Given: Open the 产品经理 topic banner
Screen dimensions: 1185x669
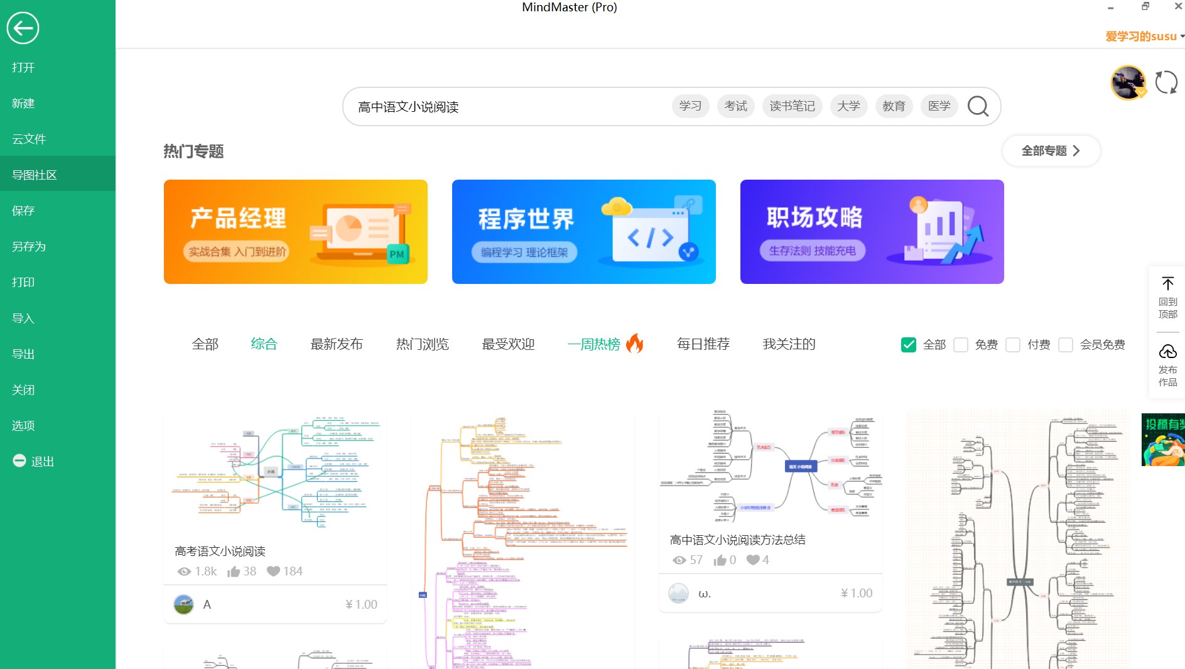Looking at the screenshot, I should pyautogui.click(x=296, y=232).
